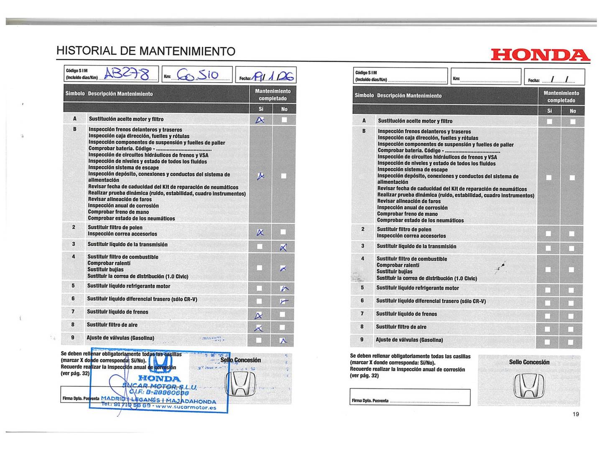Click the 'Descripción Mantenimiento' header on the left page
Screen dimensions: 602x451
(120, 94)
